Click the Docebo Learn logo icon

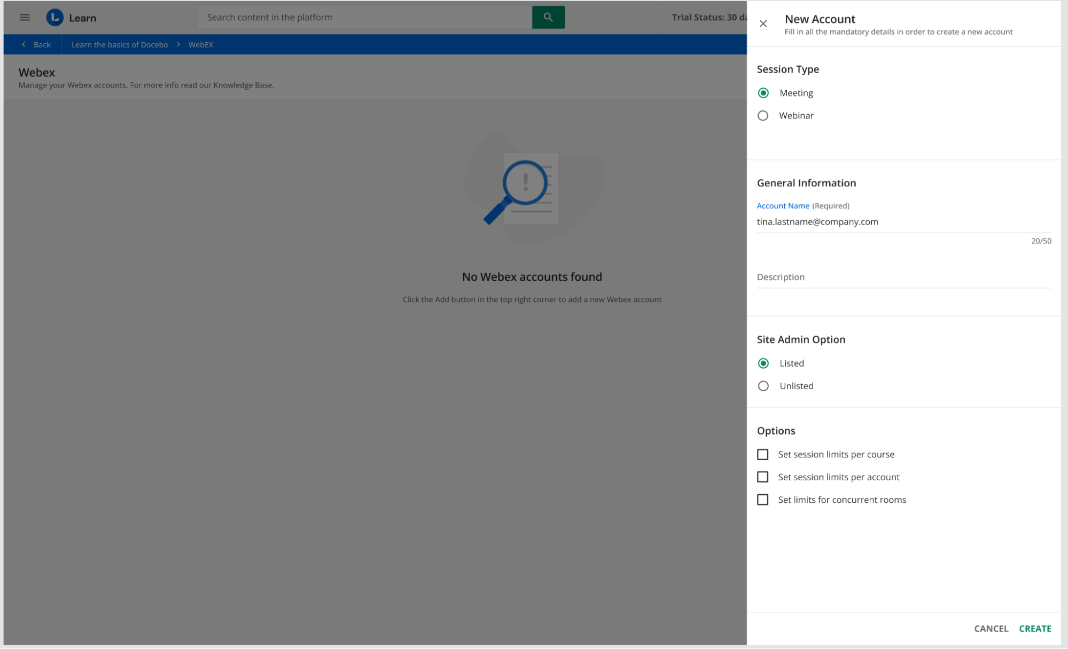[x=54, y=18]
